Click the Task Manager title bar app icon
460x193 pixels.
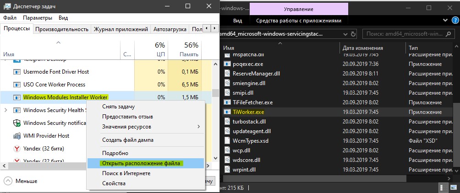coord(7,6)
